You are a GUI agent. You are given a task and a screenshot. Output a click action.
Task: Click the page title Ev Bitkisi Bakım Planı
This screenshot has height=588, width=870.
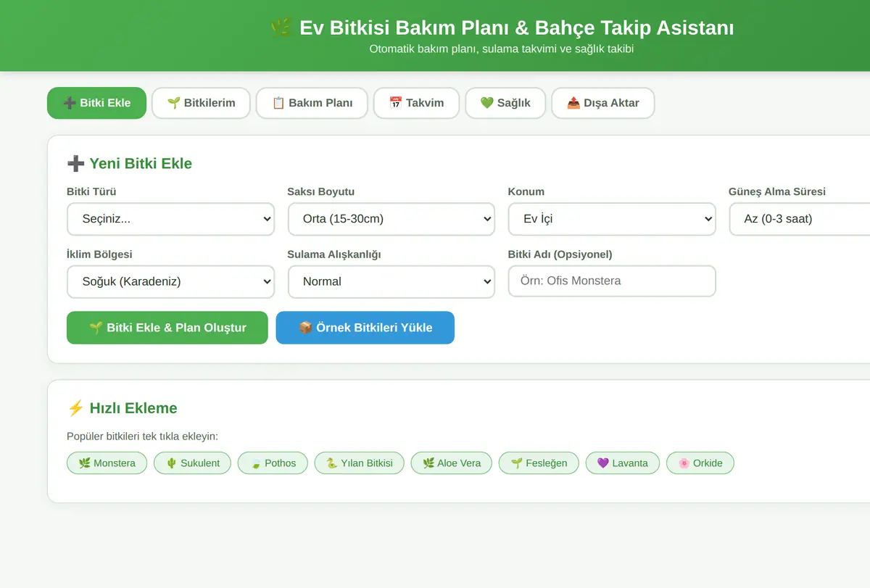tap(502, 28)
